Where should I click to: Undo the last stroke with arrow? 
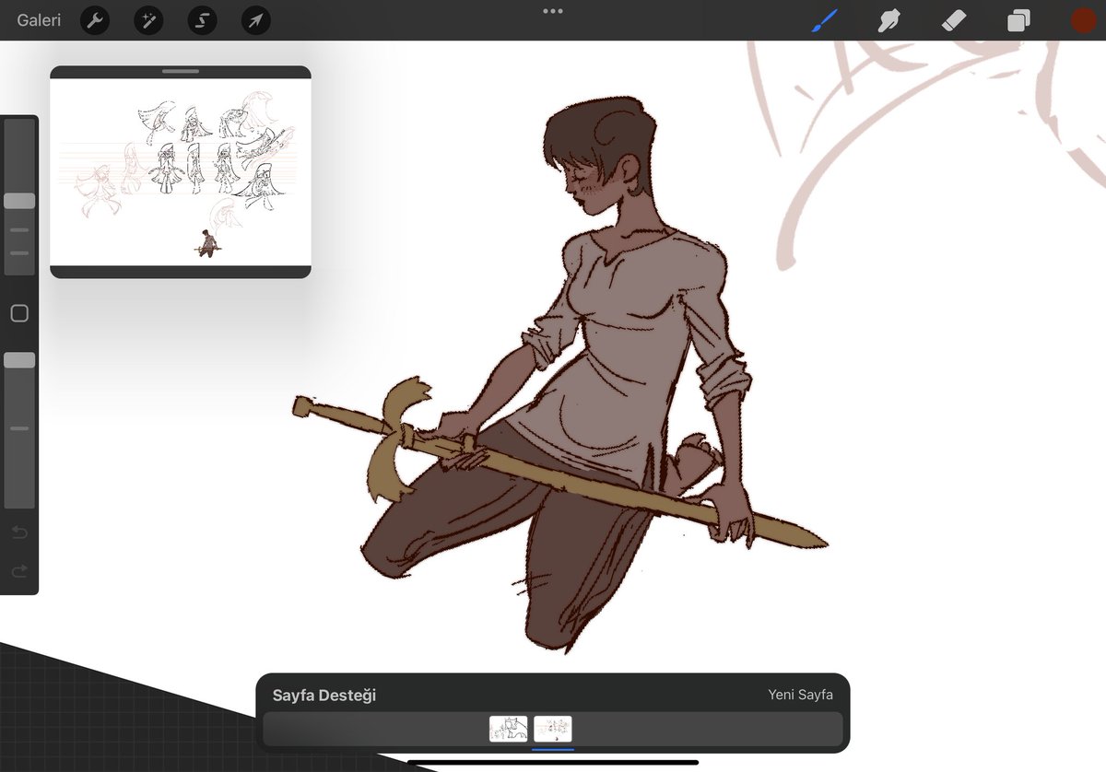(x=19, y=532)
